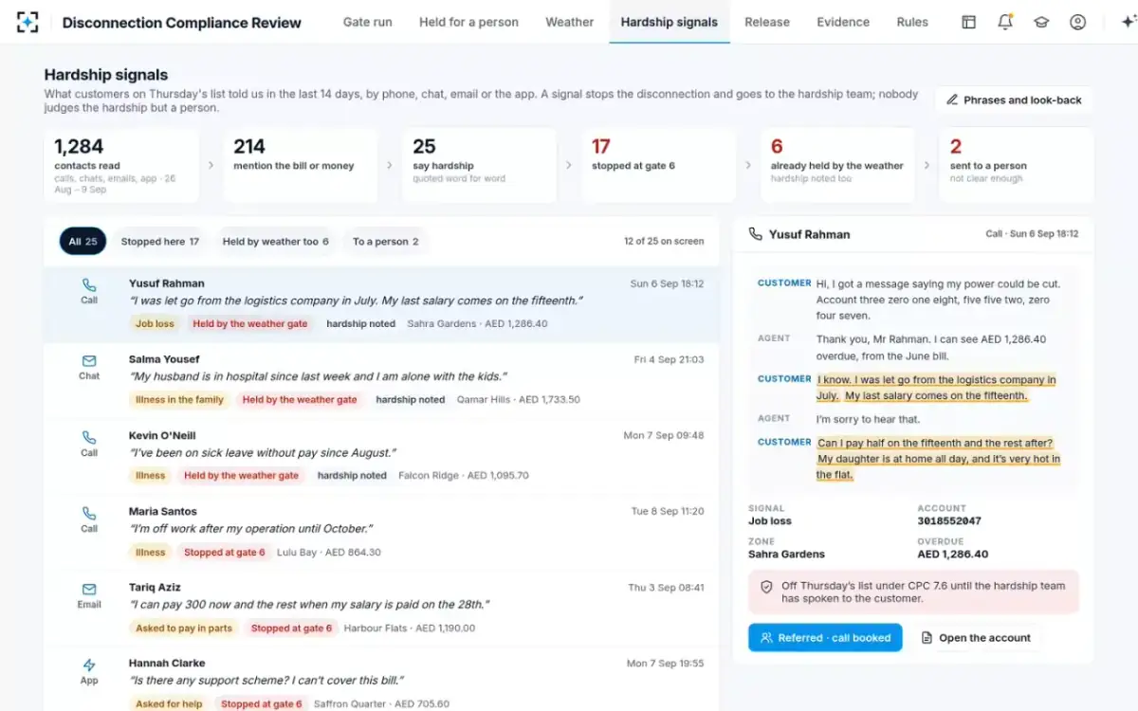Open the layout panel icon
This screenshot has height=711, width=1138.
pyautogui.click(x=968, y=22)
